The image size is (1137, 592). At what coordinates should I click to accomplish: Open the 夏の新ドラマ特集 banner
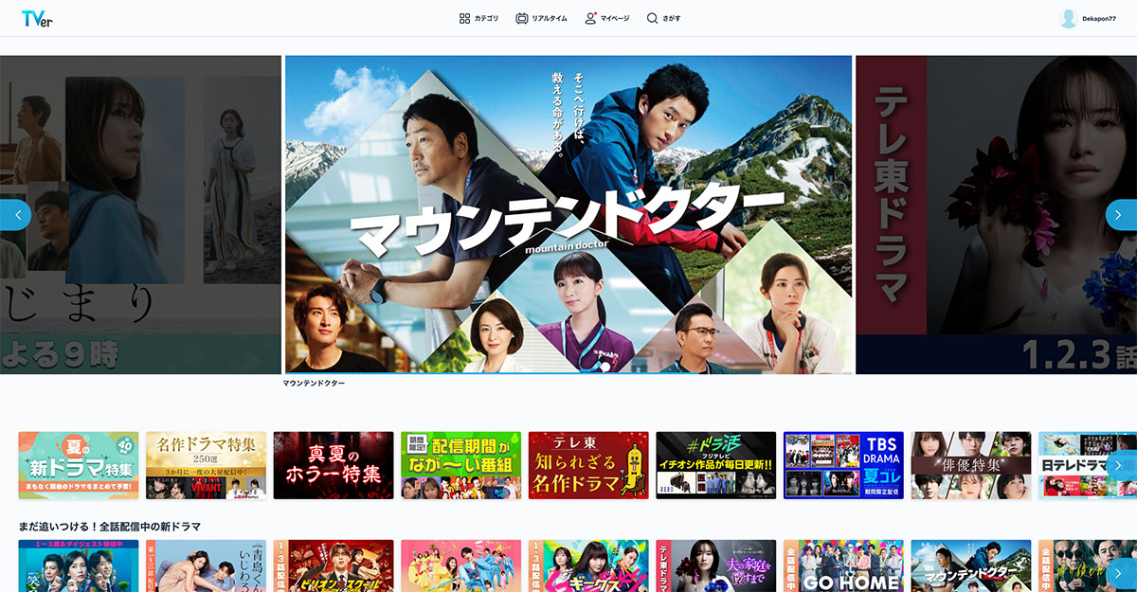[x=79, y=465]
